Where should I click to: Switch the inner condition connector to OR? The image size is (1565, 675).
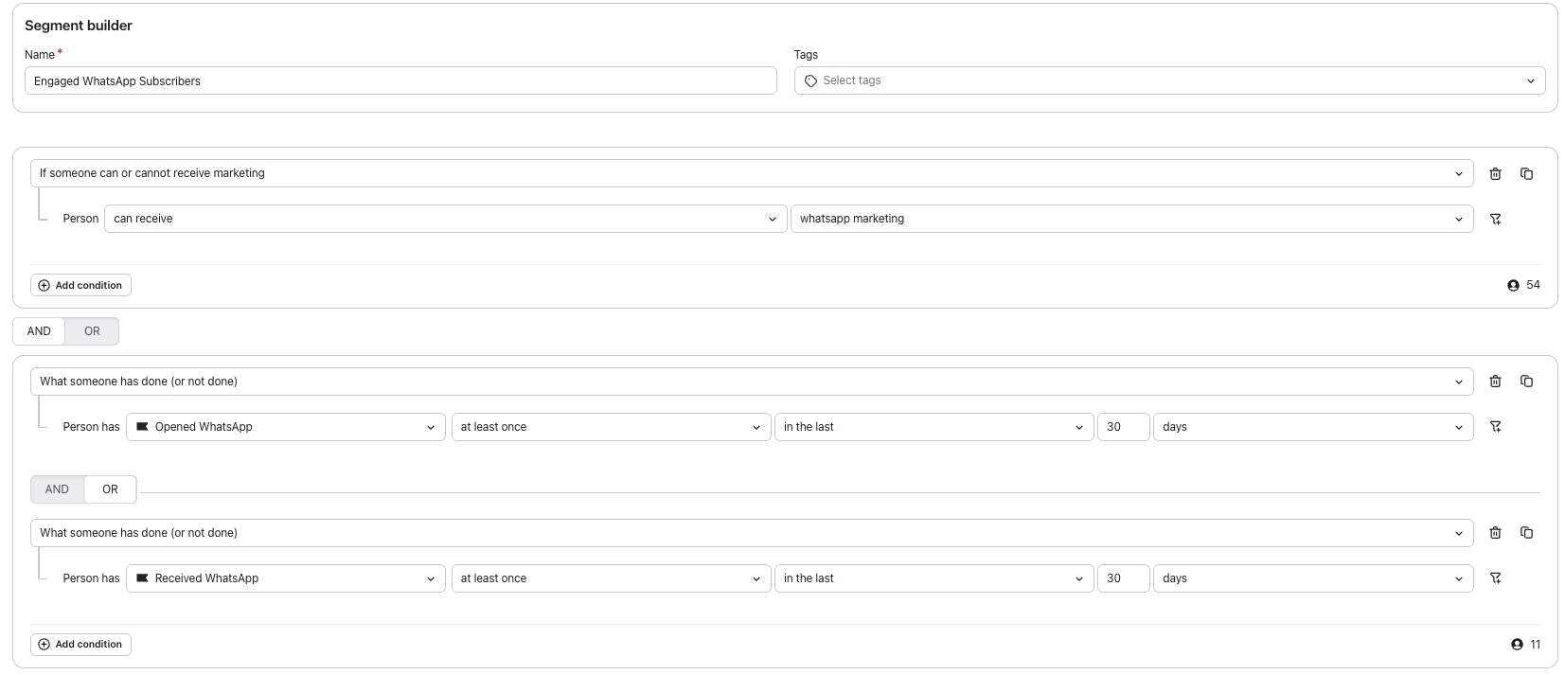[x=110, y=489]
